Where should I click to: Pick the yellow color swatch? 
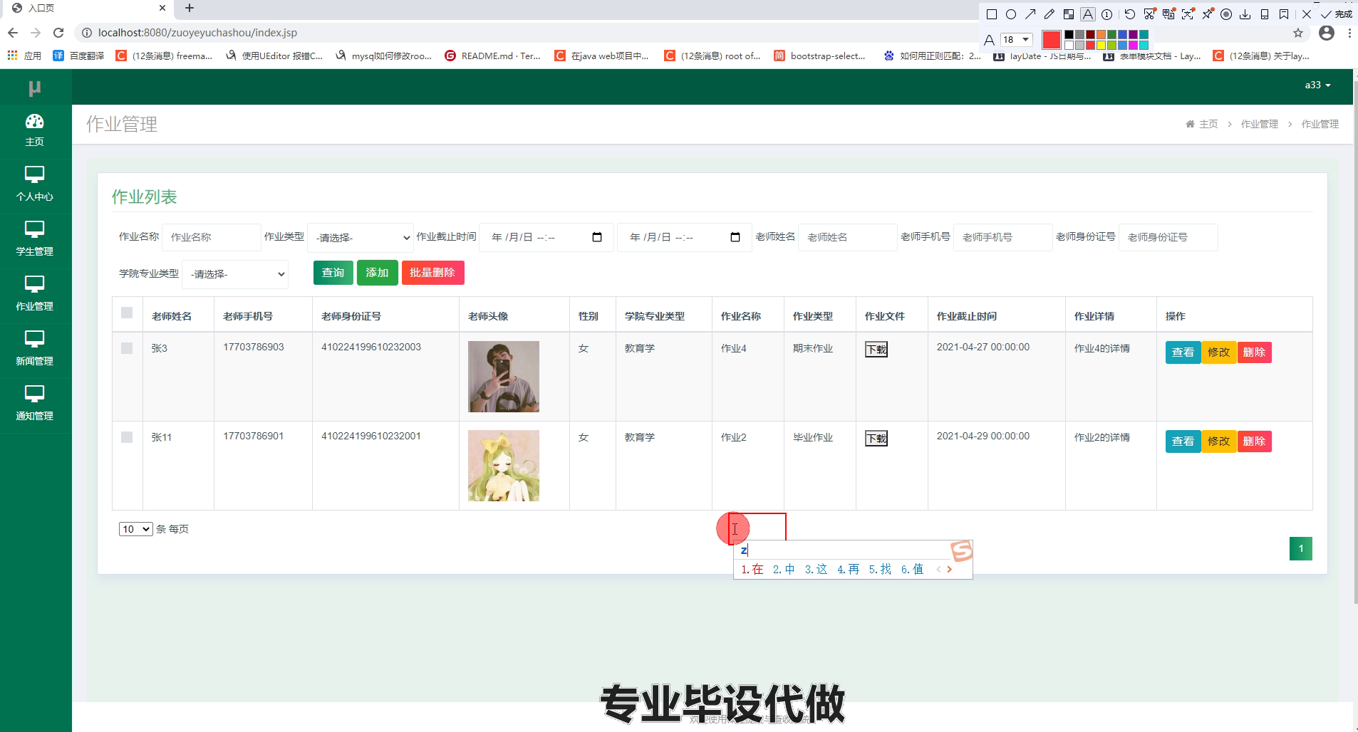click(1101, 45)
